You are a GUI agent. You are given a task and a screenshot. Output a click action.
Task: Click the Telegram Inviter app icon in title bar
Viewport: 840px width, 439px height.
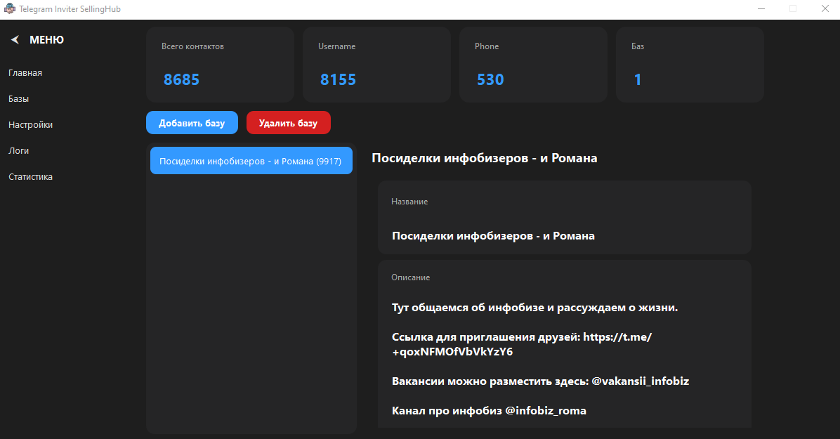tap(10, 9)
